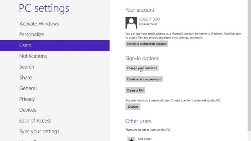
Task: Click the Local Account label
Action: (148, 24)
